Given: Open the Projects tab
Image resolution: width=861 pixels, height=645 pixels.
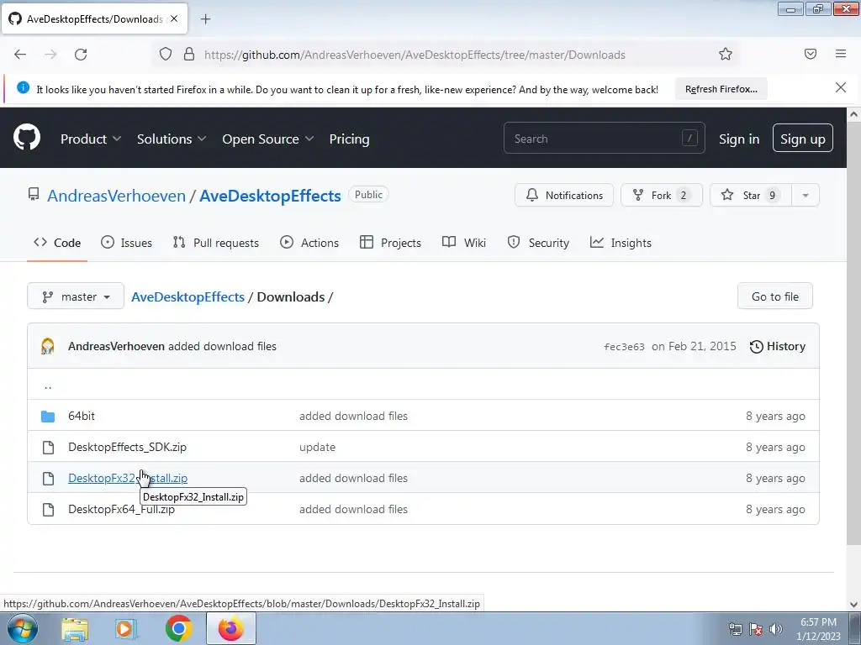Looking at the screenshot, I should tap(390, 243).
